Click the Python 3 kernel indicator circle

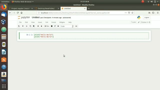click(x=149, y=22)
